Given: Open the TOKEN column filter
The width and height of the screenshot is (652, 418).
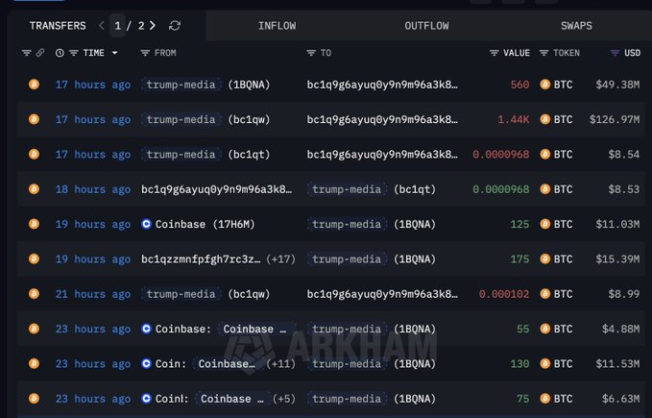Looking at the screenshot, I should point(544,53).
